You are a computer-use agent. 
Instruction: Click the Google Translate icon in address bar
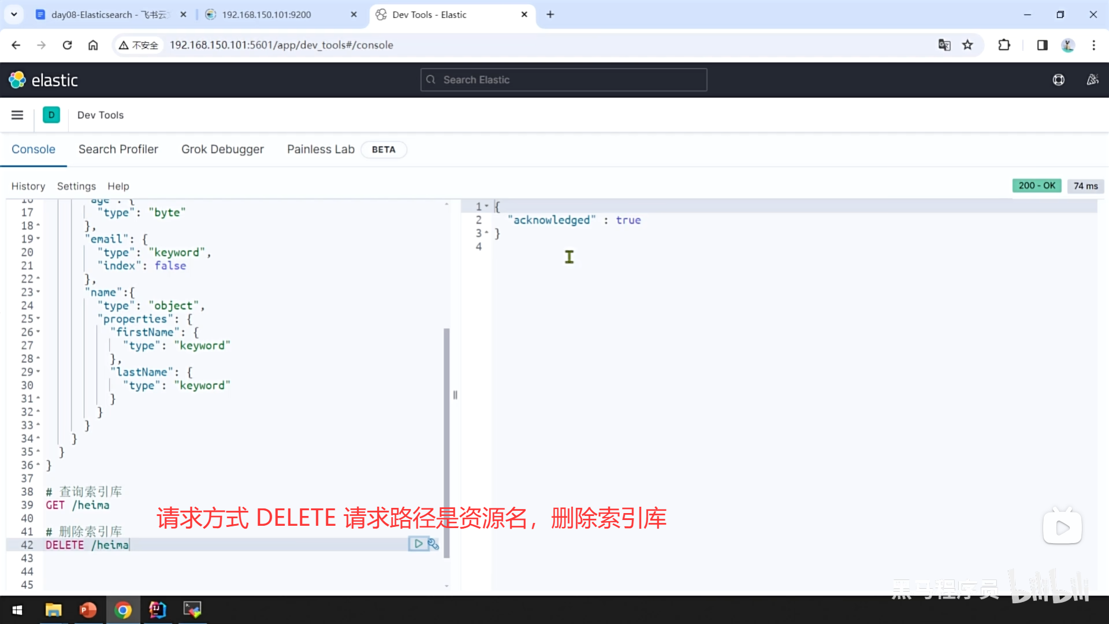pyautogui.click(x=944, y=45)
